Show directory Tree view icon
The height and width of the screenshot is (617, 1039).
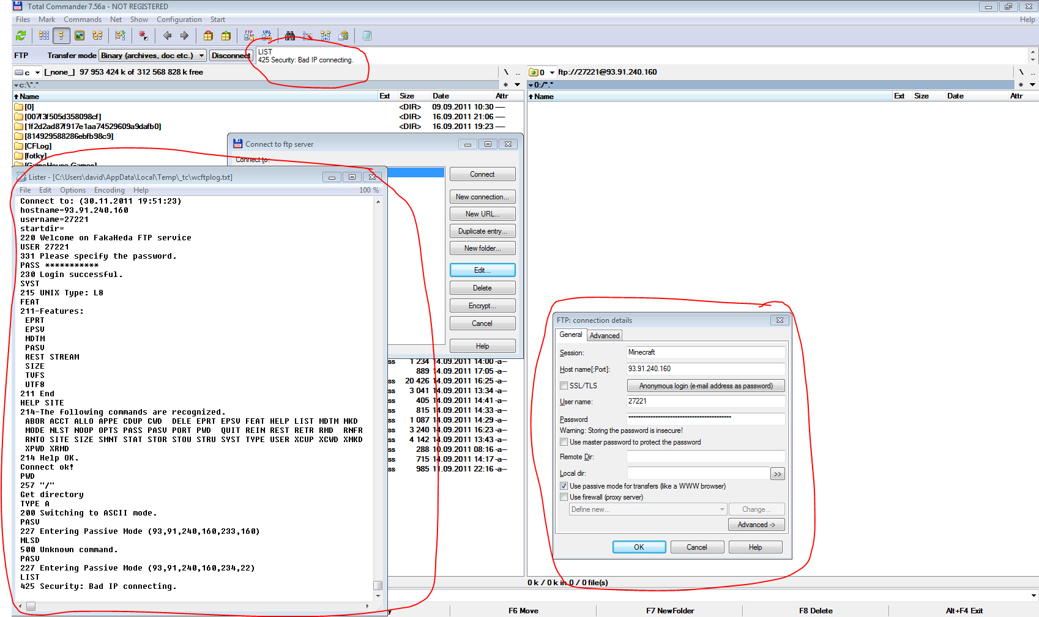click(x=97, y=36)
